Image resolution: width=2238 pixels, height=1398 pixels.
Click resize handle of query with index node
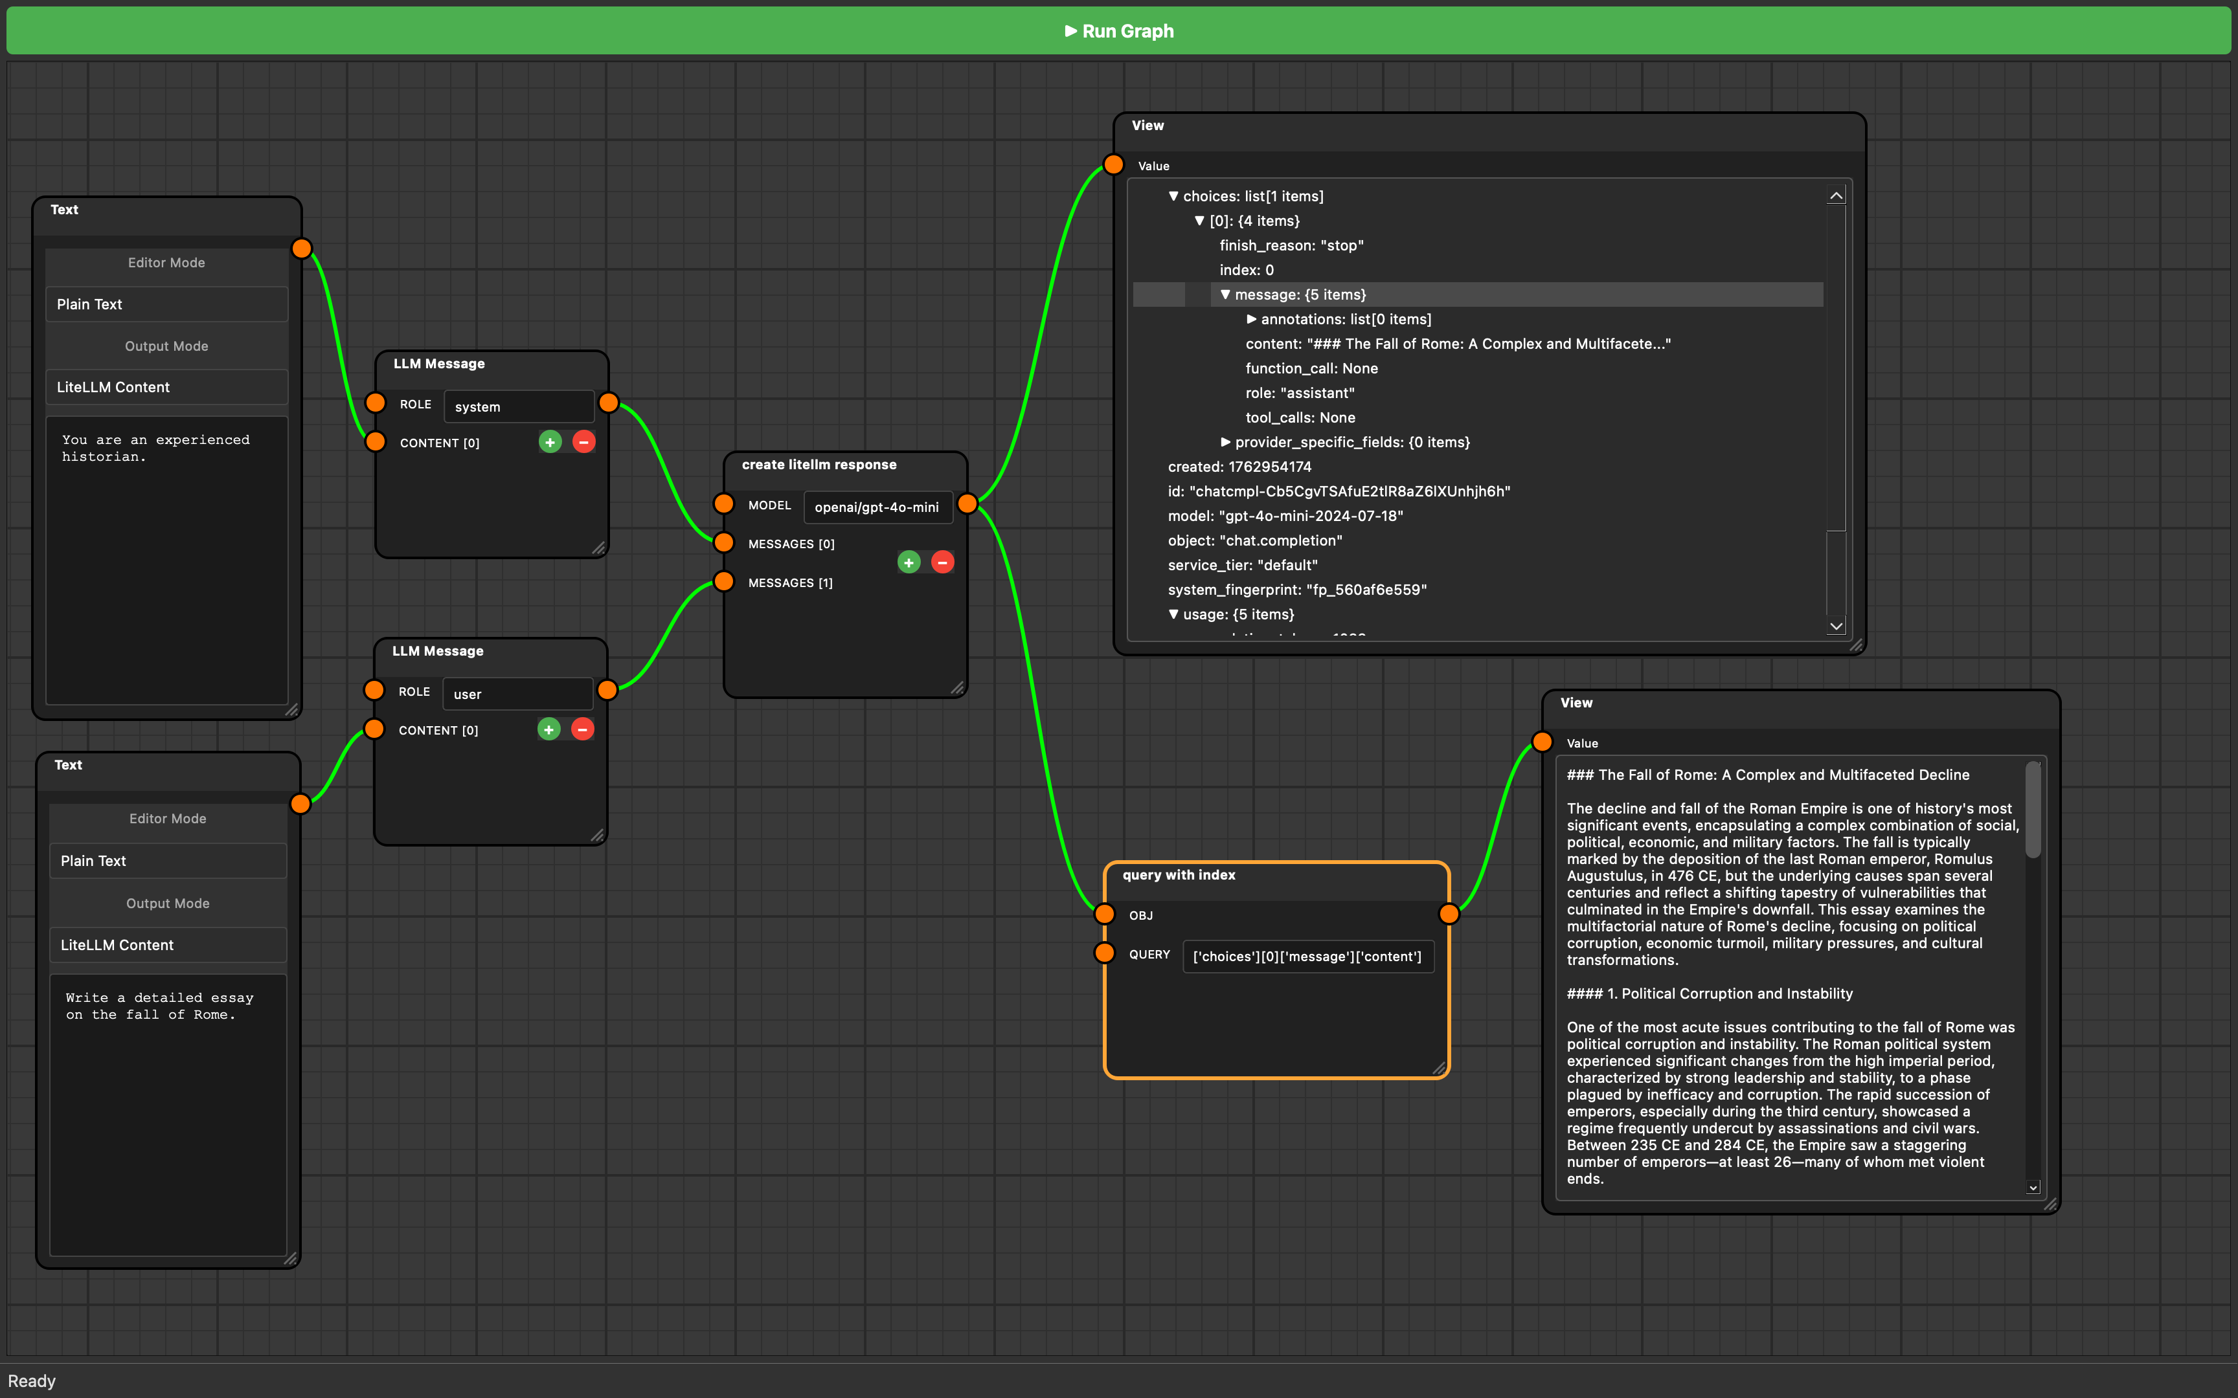pyautogui.click(x=1439, y=1069)
